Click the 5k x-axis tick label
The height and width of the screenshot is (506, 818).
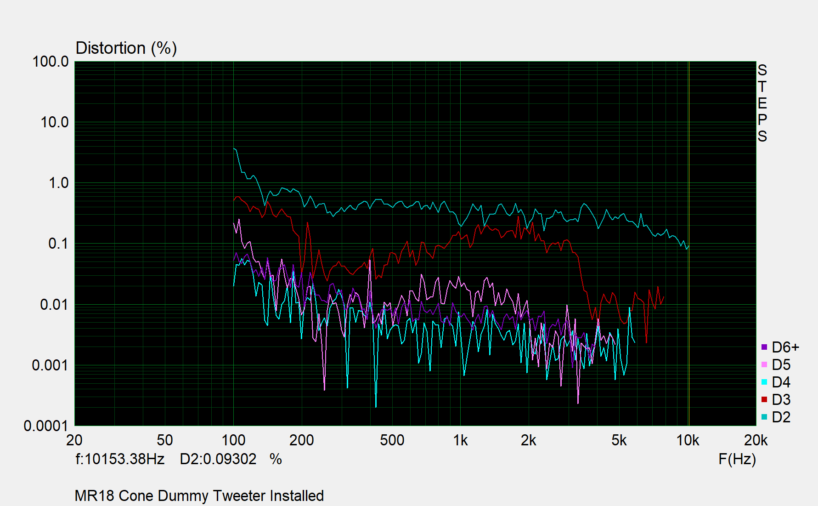619,440
